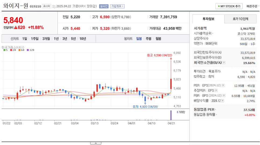
Task: Click the 거래대금 value 43,958 백만
Action: point(172,29)
